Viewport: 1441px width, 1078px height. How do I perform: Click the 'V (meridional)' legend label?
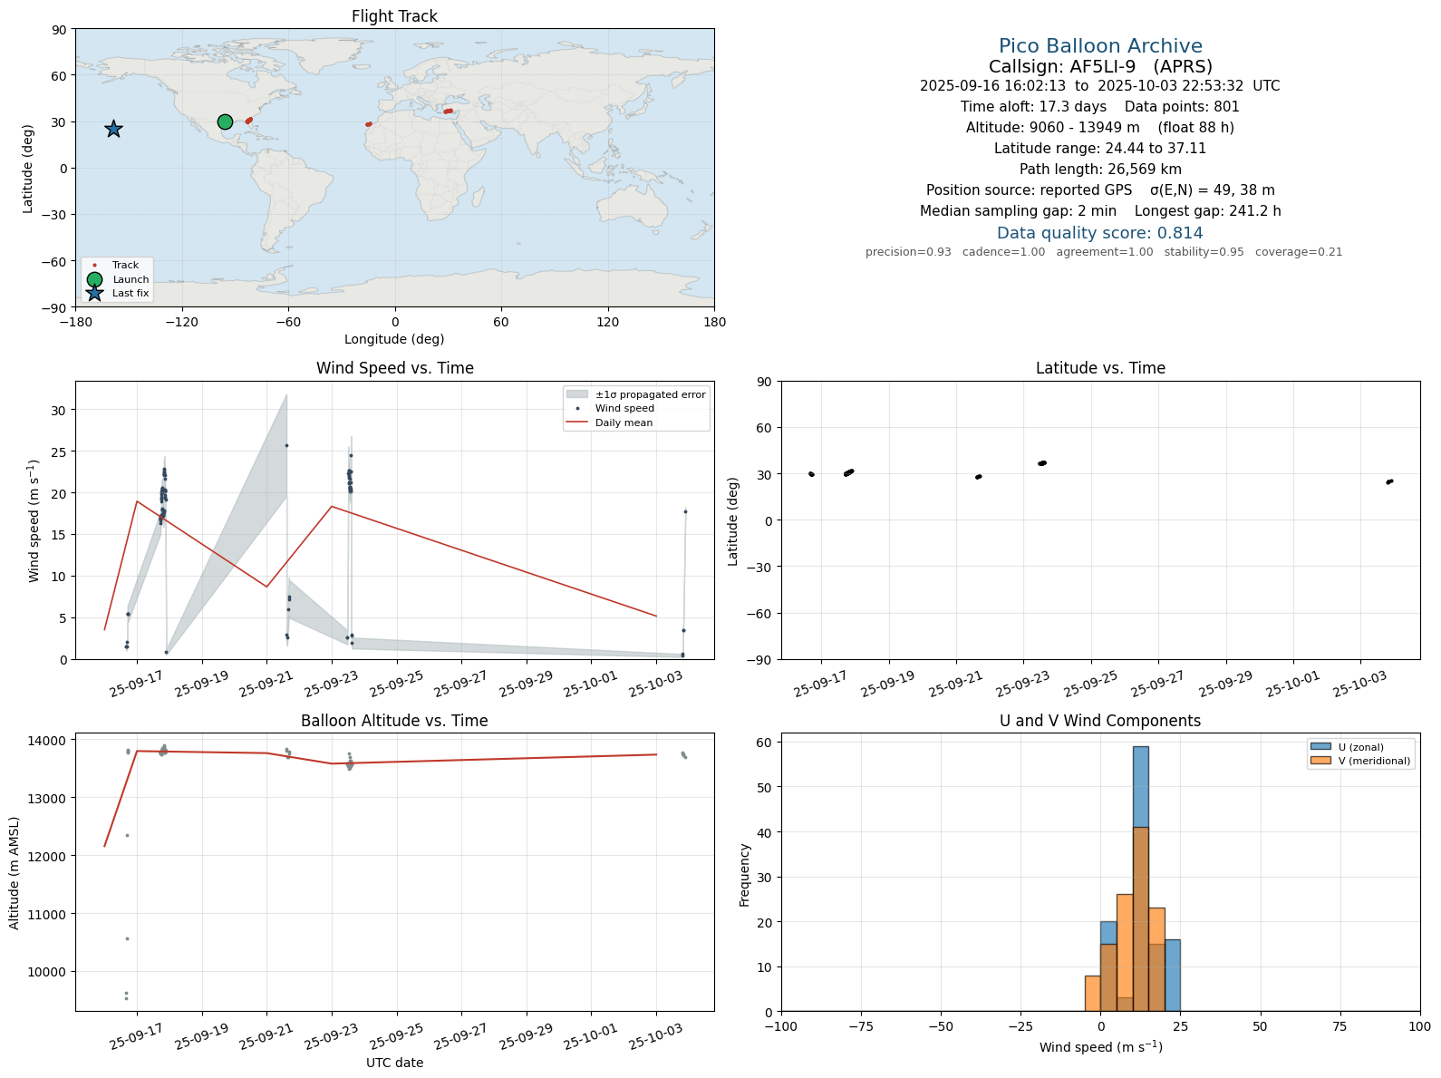1375,761
